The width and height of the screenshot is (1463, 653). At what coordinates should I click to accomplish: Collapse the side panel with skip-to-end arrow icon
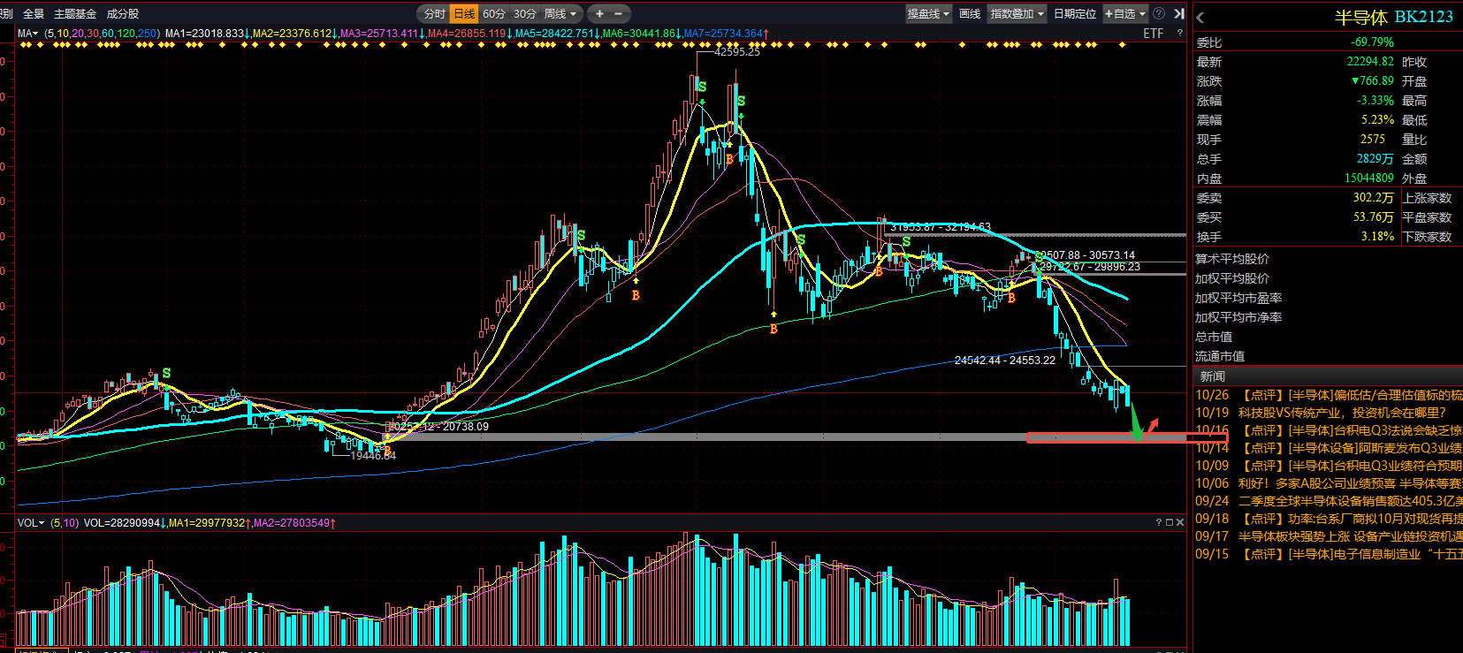click(1178, 13)
